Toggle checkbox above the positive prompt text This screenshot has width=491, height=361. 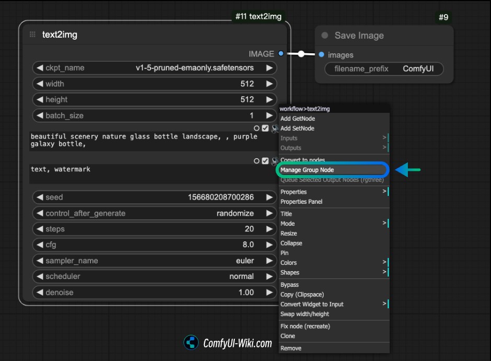click(265, 129)
